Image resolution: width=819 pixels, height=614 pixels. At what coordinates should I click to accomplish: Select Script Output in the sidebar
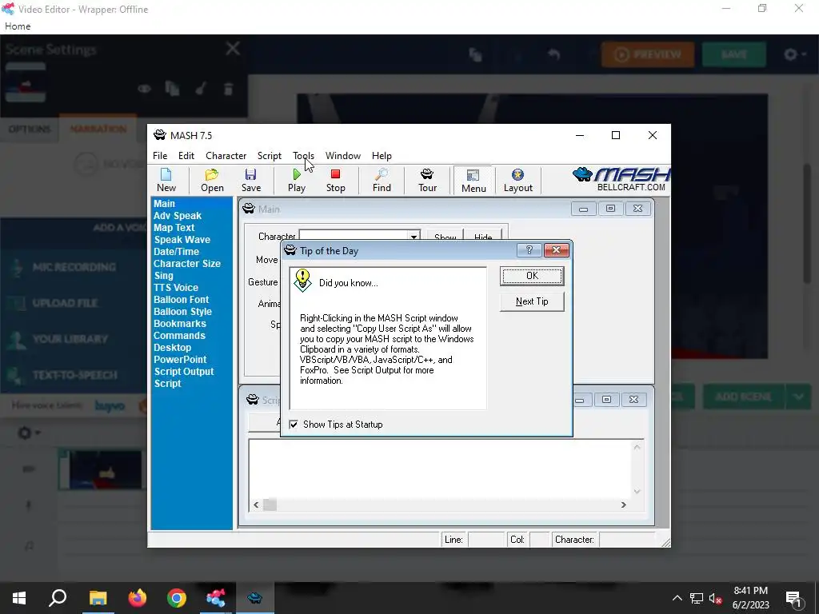coord(184,372)
